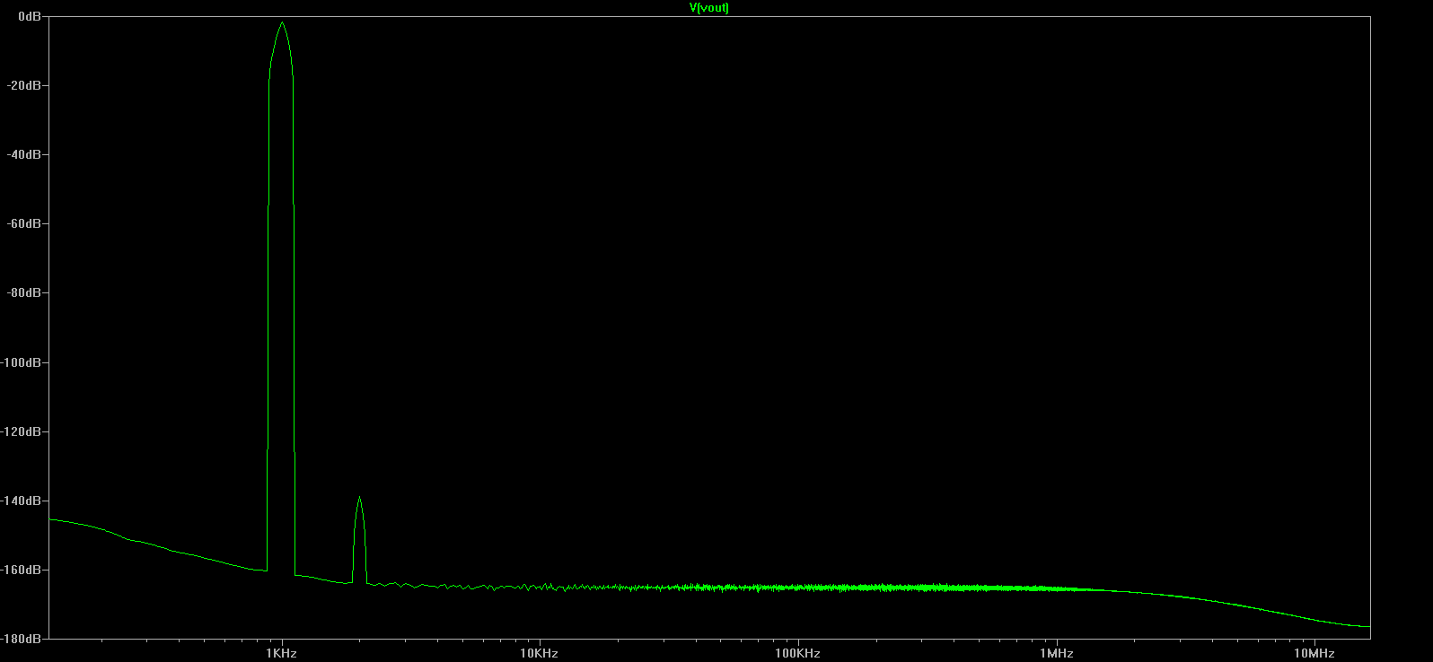
Task: Click the 1MHz frequency axis label
Action: coord(1057,653)
